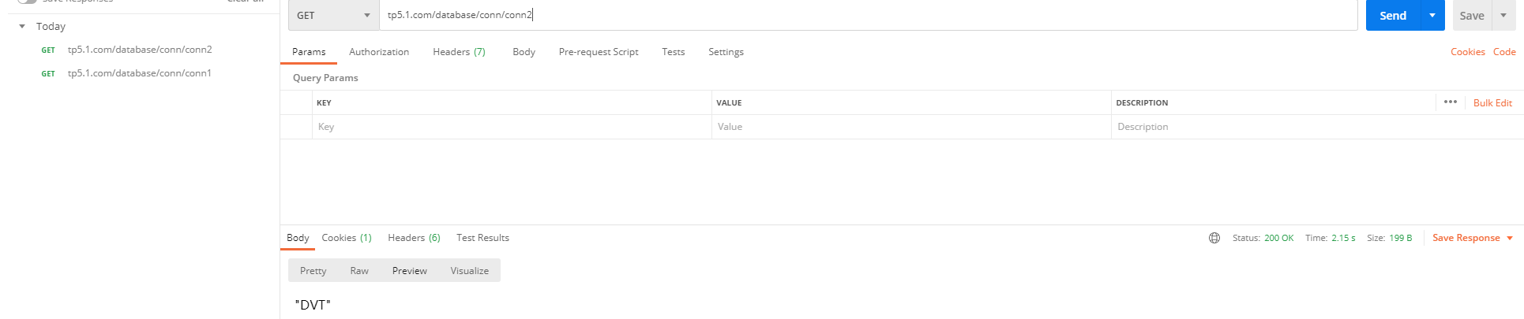The image size is (1524, 319).
Task: Expand the Save button dropdown arrow
Action: click(x=1503, y=15)
